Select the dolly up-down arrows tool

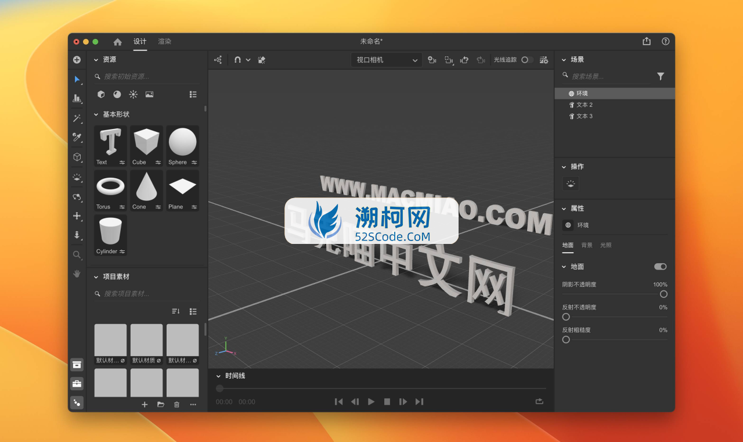[x=77, y=235]
